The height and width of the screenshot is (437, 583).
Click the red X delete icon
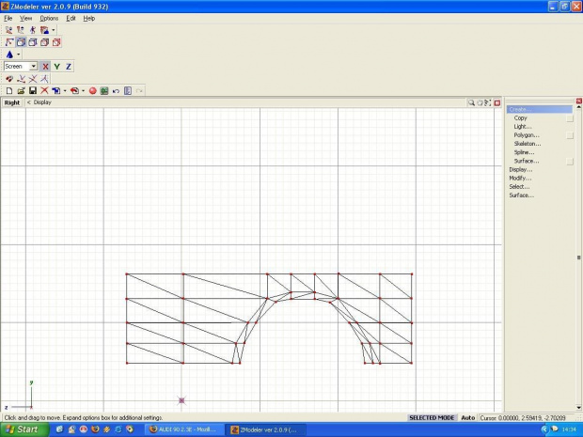(43, 90)
